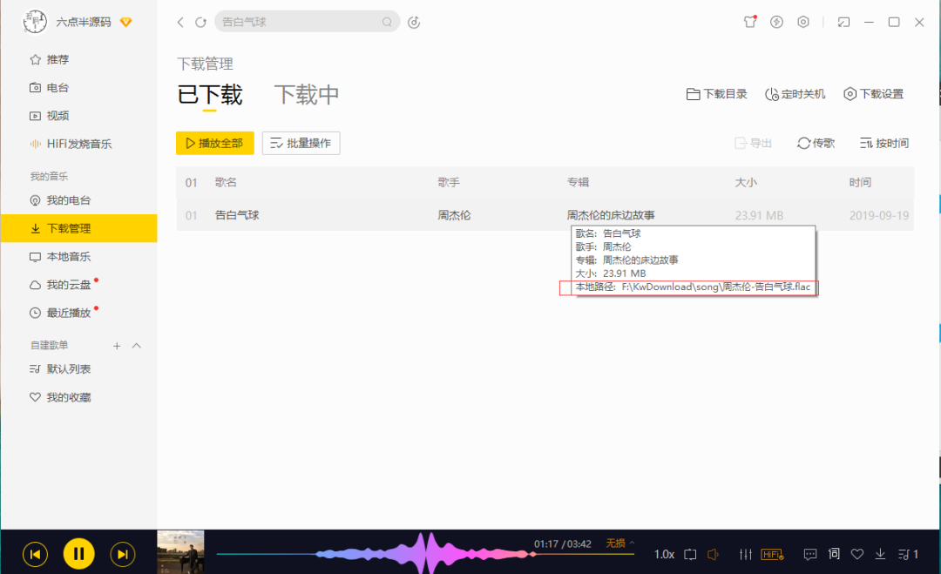941x574 pixels.
Task: Toggle the HiFi mode badge
Action: pyautogui.click(x=772, y=554)
